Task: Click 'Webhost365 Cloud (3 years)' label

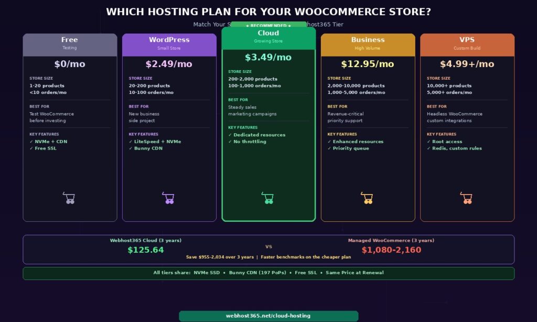Action: point(146,241)
